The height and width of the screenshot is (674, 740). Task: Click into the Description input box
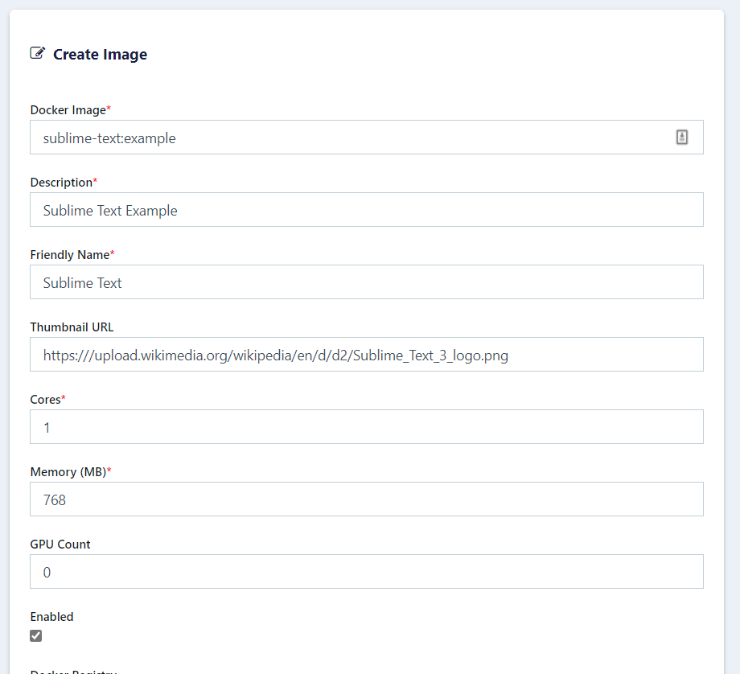tap(366, 210)
